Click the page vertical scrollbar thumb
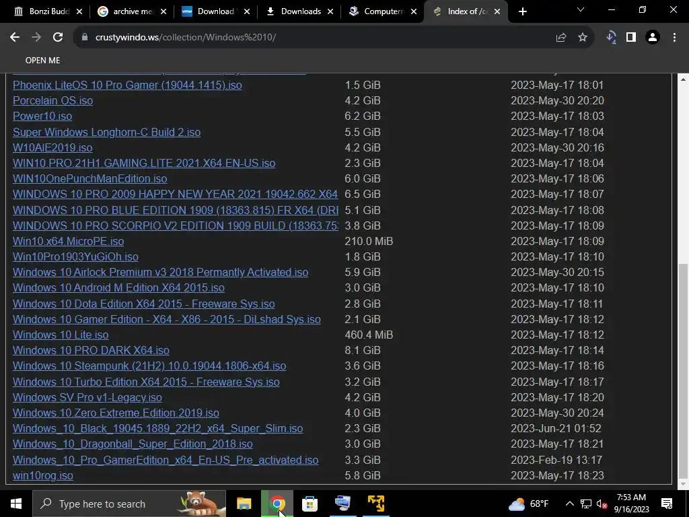 683,370
